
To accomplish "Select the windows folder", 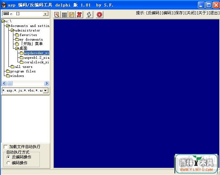I will 15,76.
